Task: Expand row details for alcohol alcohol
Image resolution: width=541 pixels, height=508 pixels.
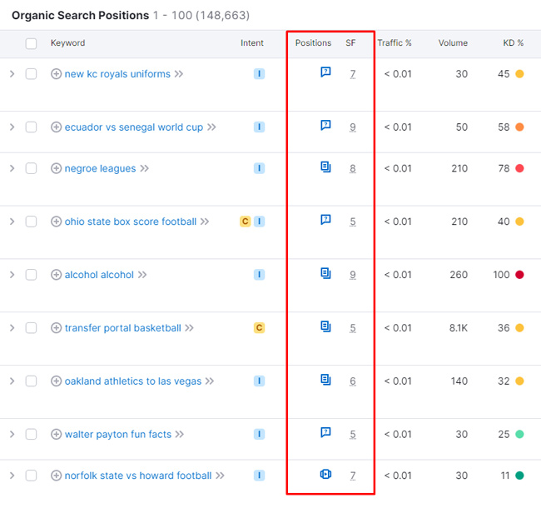Action: point(12,275)
